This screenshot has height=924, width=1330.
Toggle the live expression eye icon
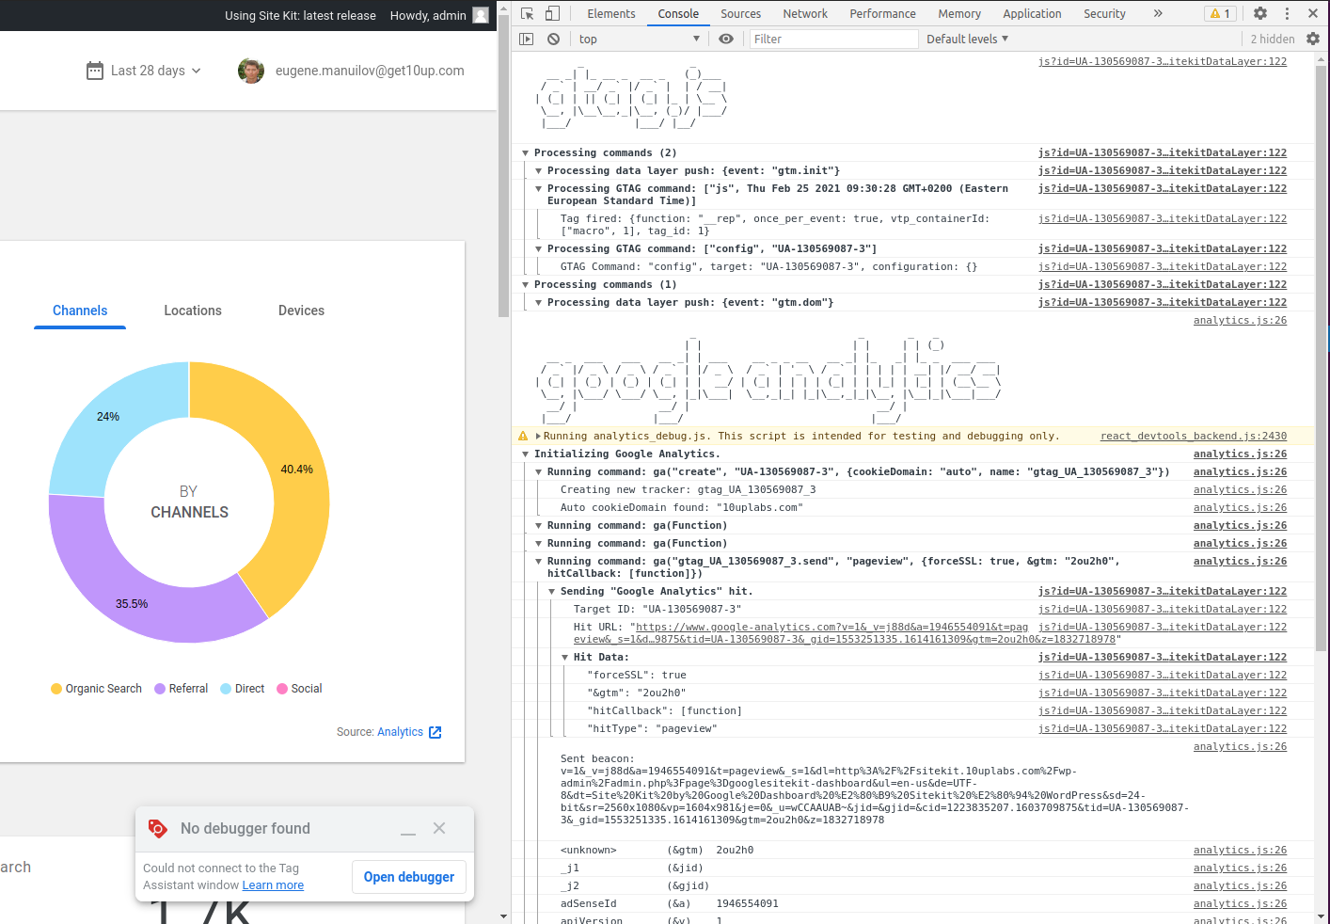(726, 39)
